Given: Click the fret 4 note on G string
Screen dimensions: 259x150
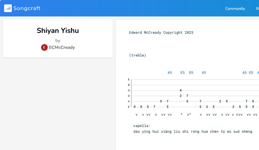Looking at the screenshot, I should pos(181,90).
